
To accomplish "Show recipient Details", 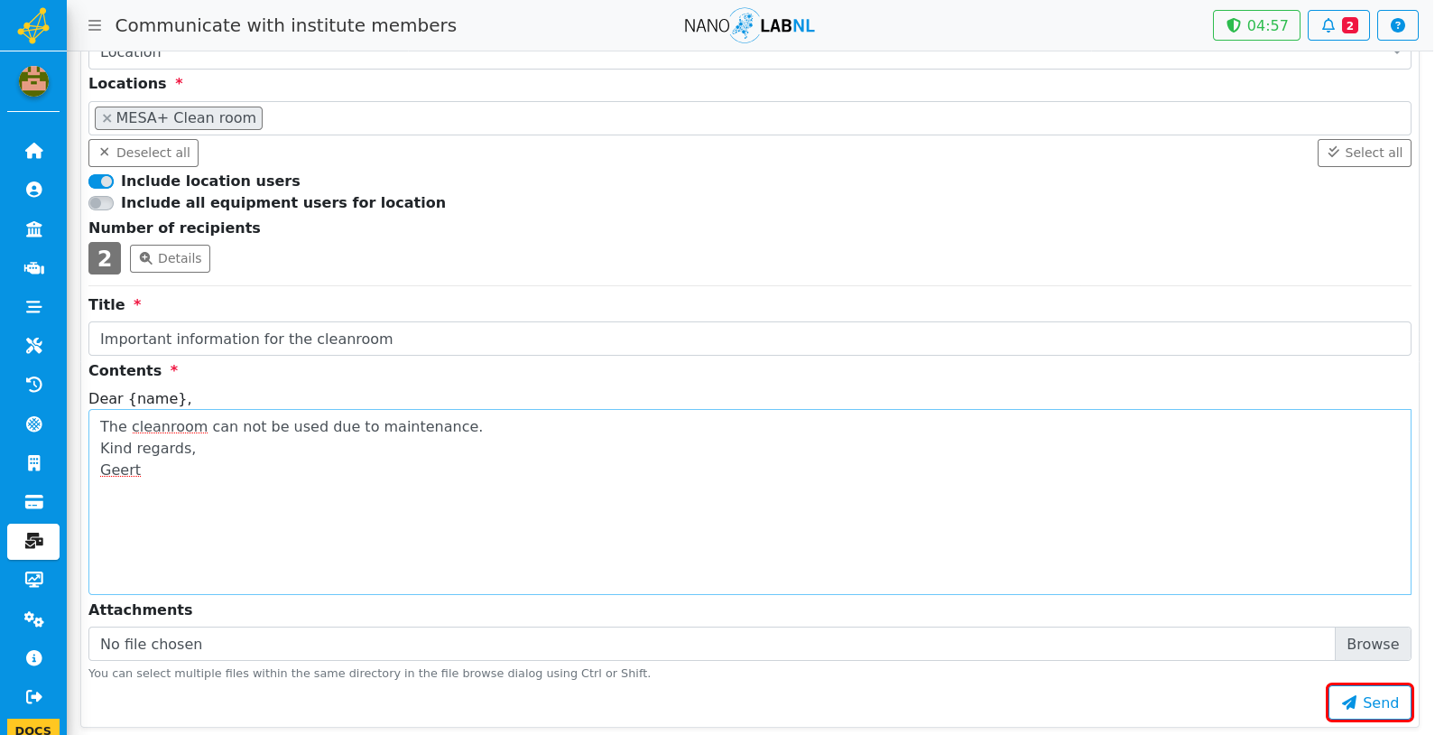I will (170, 258).
